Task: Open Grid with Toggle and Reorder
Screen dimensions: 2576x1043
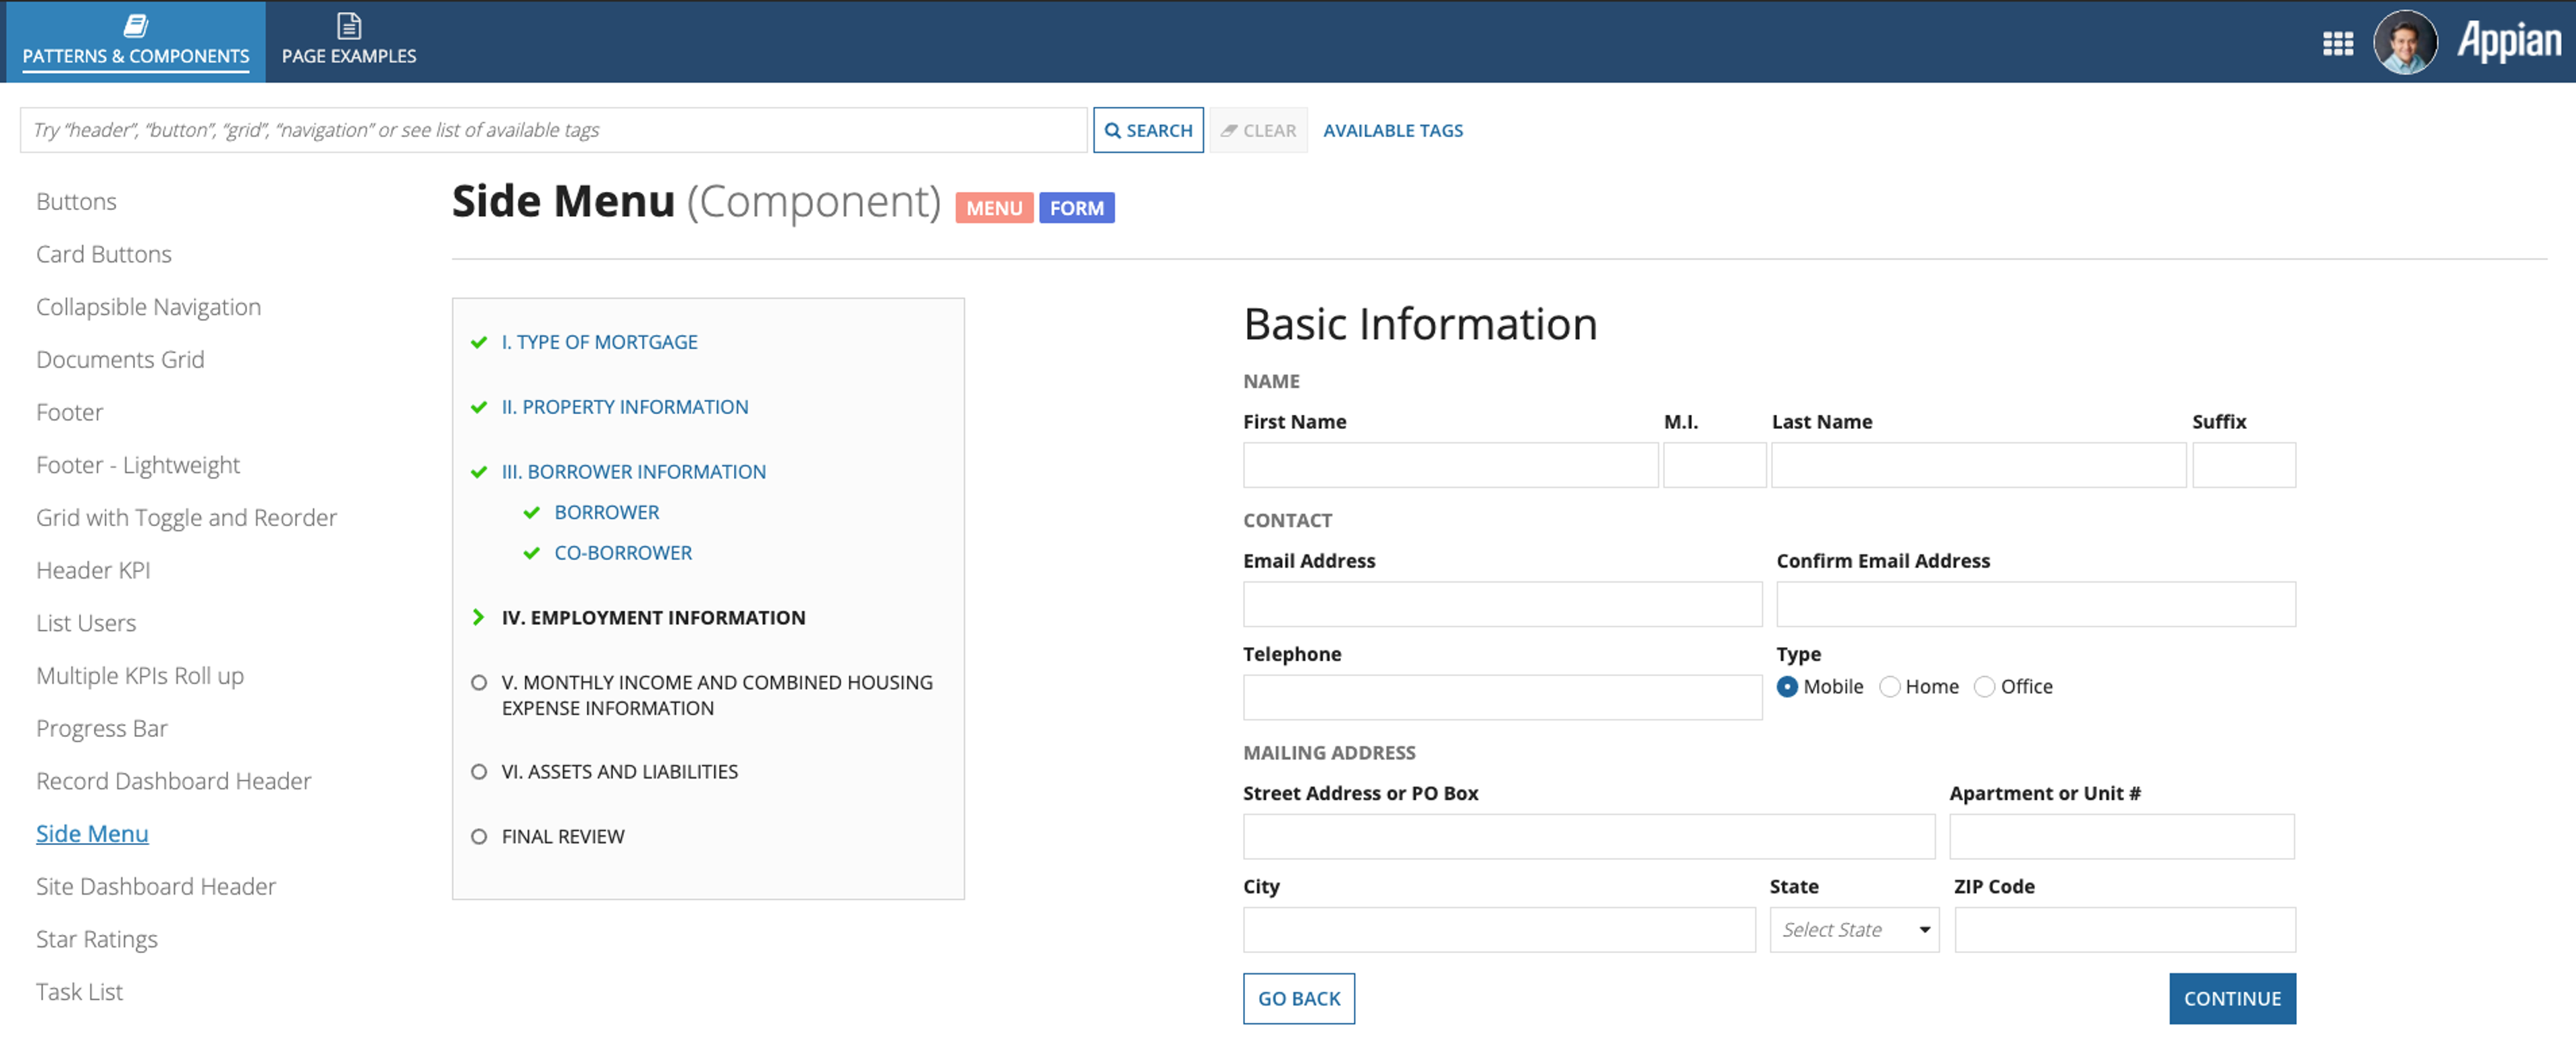Action: coord(187,517)
